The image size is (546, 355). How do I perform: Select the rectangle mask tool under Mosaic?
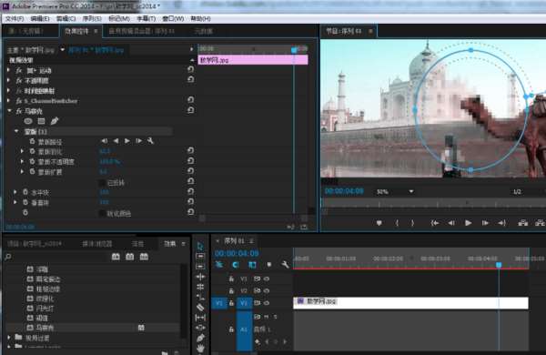(42, 121)
